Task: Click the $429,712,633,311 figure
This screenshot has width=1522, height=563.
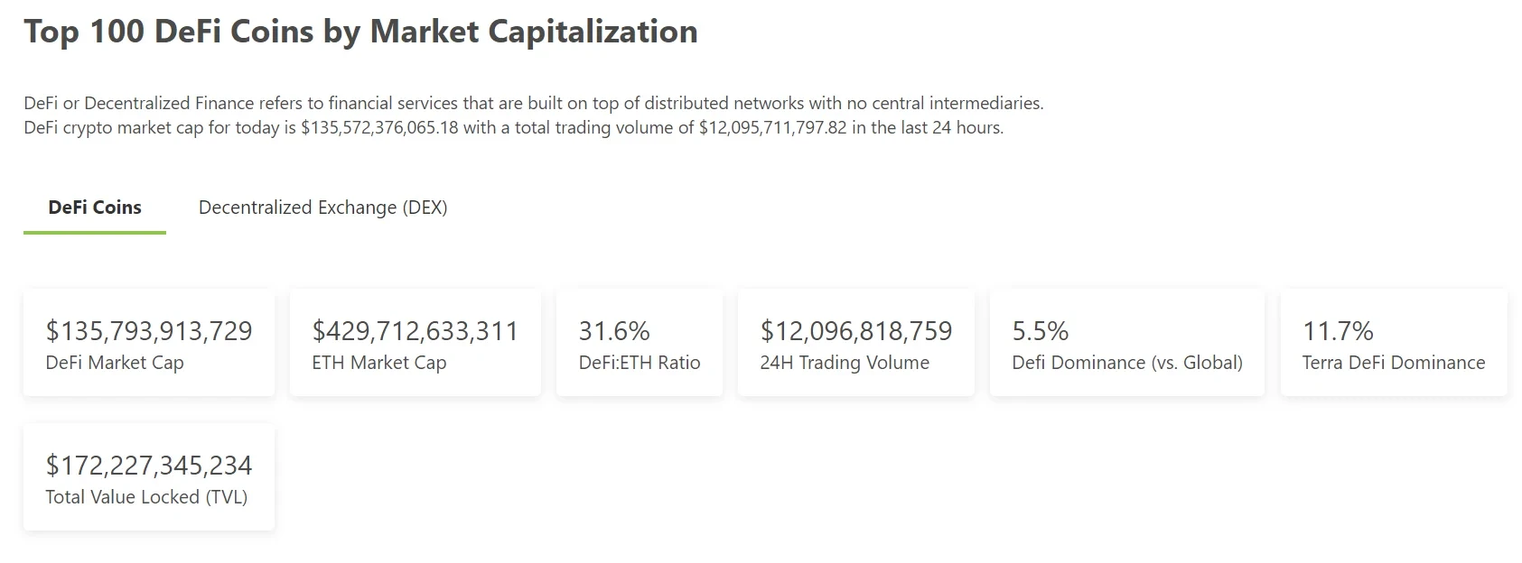Action: coord(415,331)
